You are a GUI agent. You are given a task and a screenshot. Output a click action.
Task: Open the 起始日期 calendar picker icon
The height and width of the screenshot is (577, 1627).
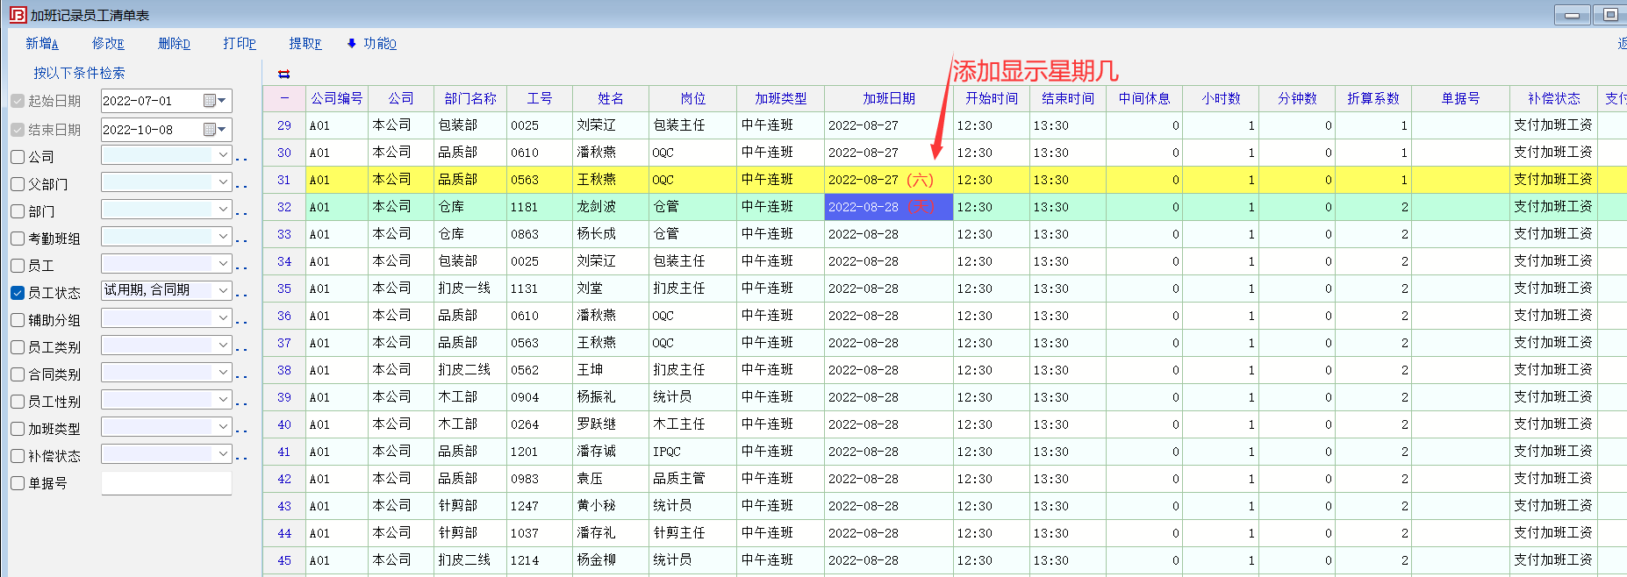[x=210, y=101]
